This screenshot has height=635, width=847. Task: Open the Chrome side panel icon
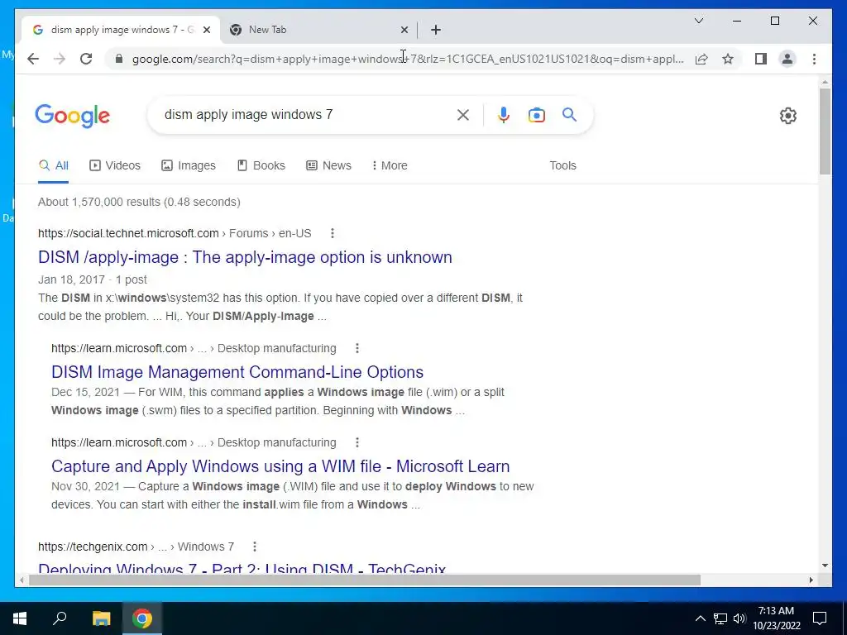[761, 59]
